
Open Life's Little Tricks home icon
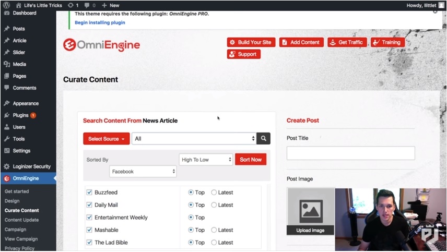coord(18,5)
